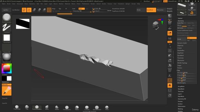Viewport: 200px width, 112px height.
Task: Select the DamStandard brush in bottom shelf
Action: click(x=97, y=108)
